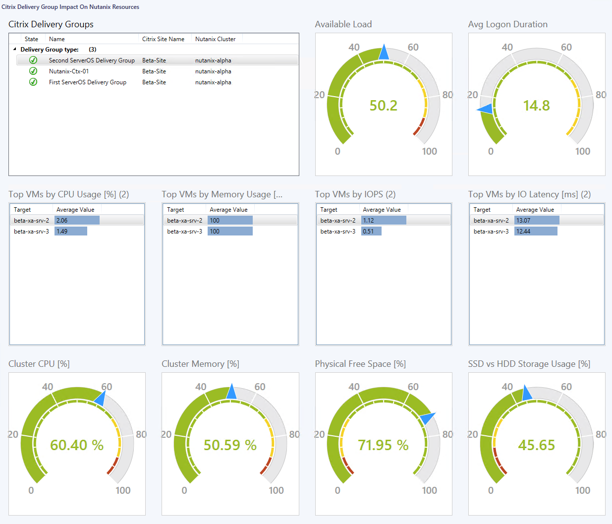Sort by the State column header
The width and height of the screenshot is (612, 524).
tap(31, 39)
